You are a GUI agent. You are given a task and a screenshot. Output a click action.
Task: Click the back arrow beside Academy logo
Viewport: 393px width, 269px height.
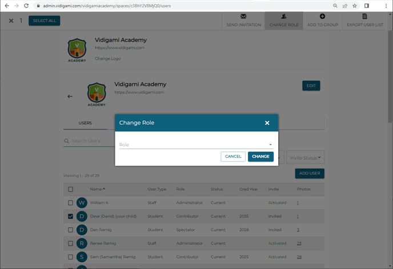point(70,96)
